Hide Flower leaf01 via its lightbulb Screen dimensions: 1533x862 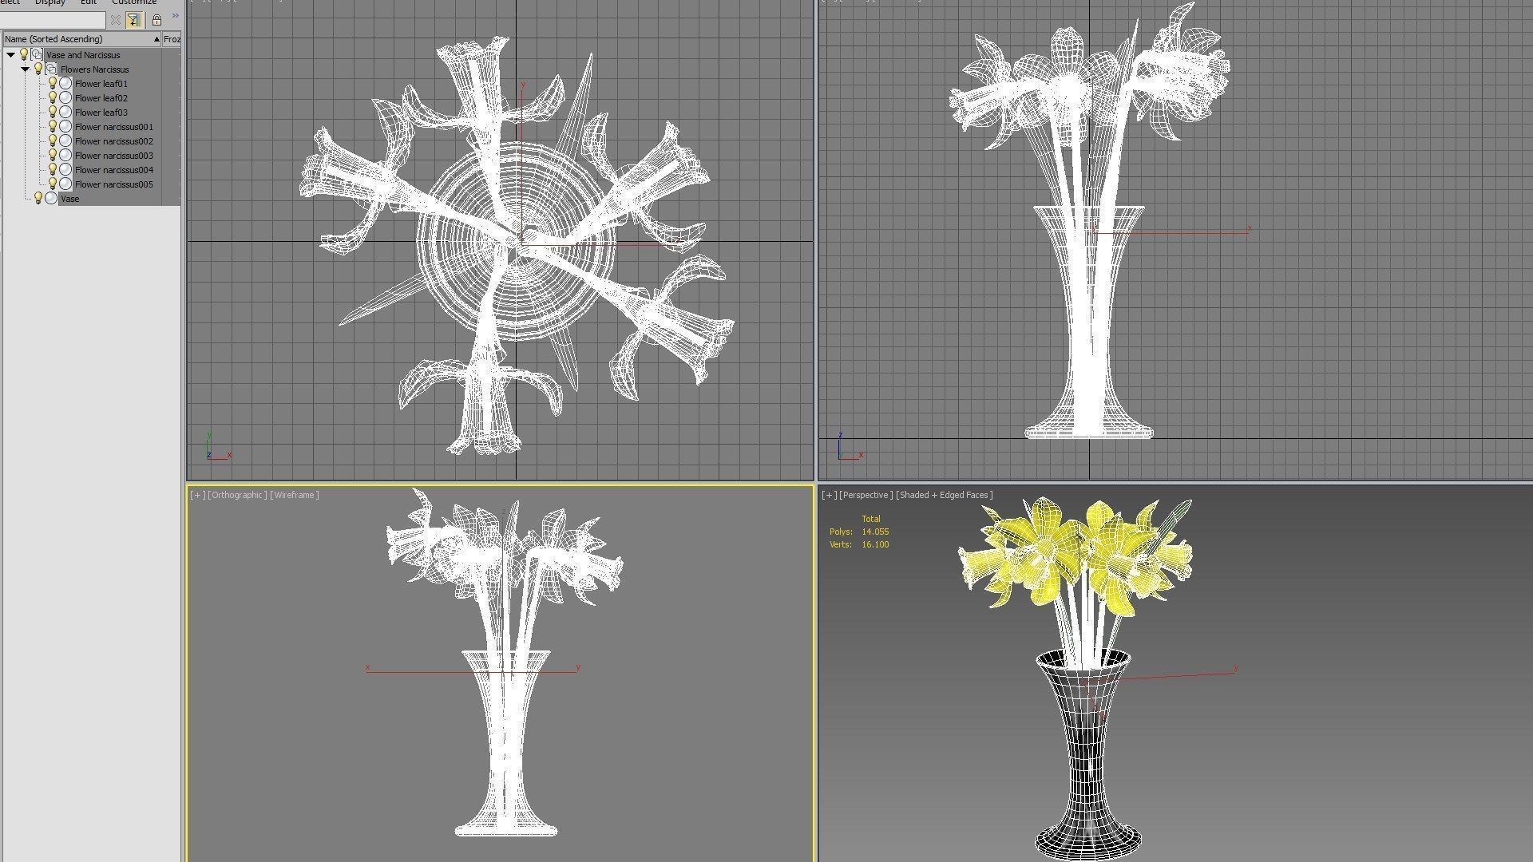tap(53, 83)
